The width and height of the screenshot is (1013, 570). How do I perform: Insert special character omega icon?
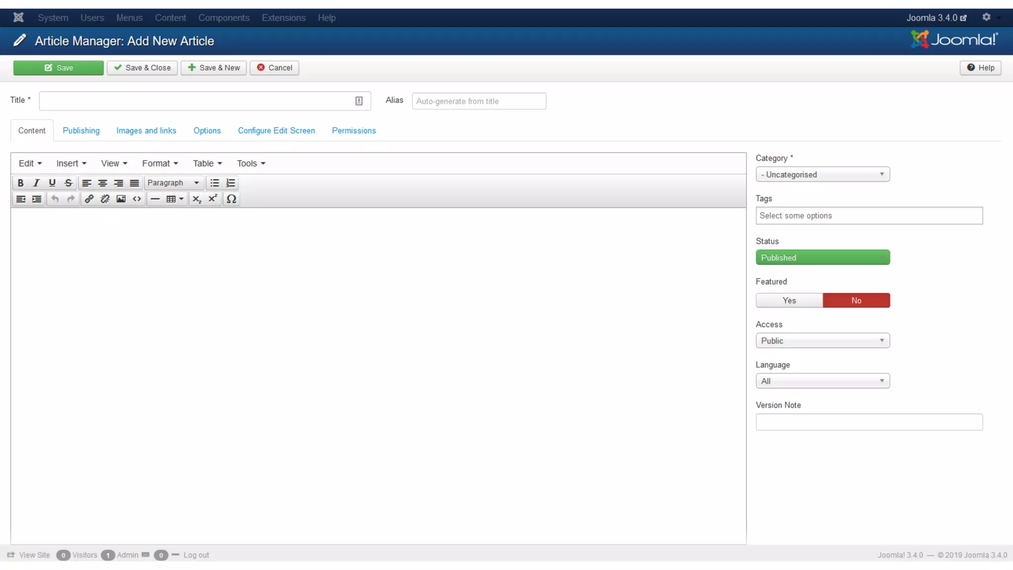231,199
